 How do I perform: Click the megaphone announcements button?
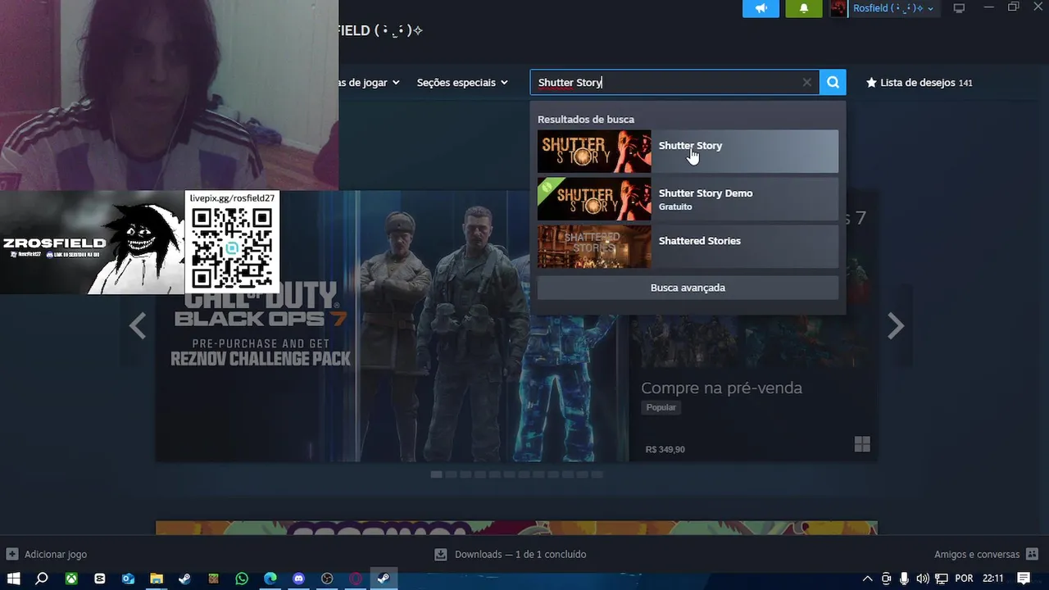[761, 8]
